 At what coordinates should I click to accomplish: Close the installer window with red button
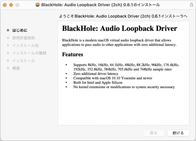5,5
